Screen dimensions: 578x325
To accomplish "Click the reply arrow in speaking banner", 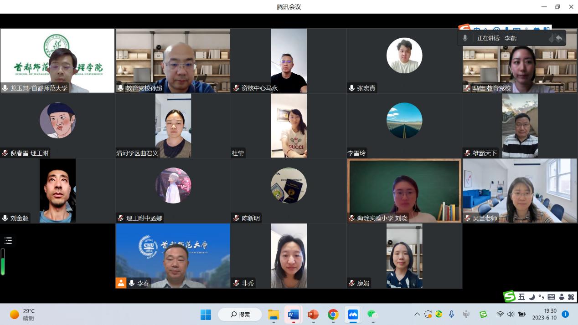I will point(559,38).
